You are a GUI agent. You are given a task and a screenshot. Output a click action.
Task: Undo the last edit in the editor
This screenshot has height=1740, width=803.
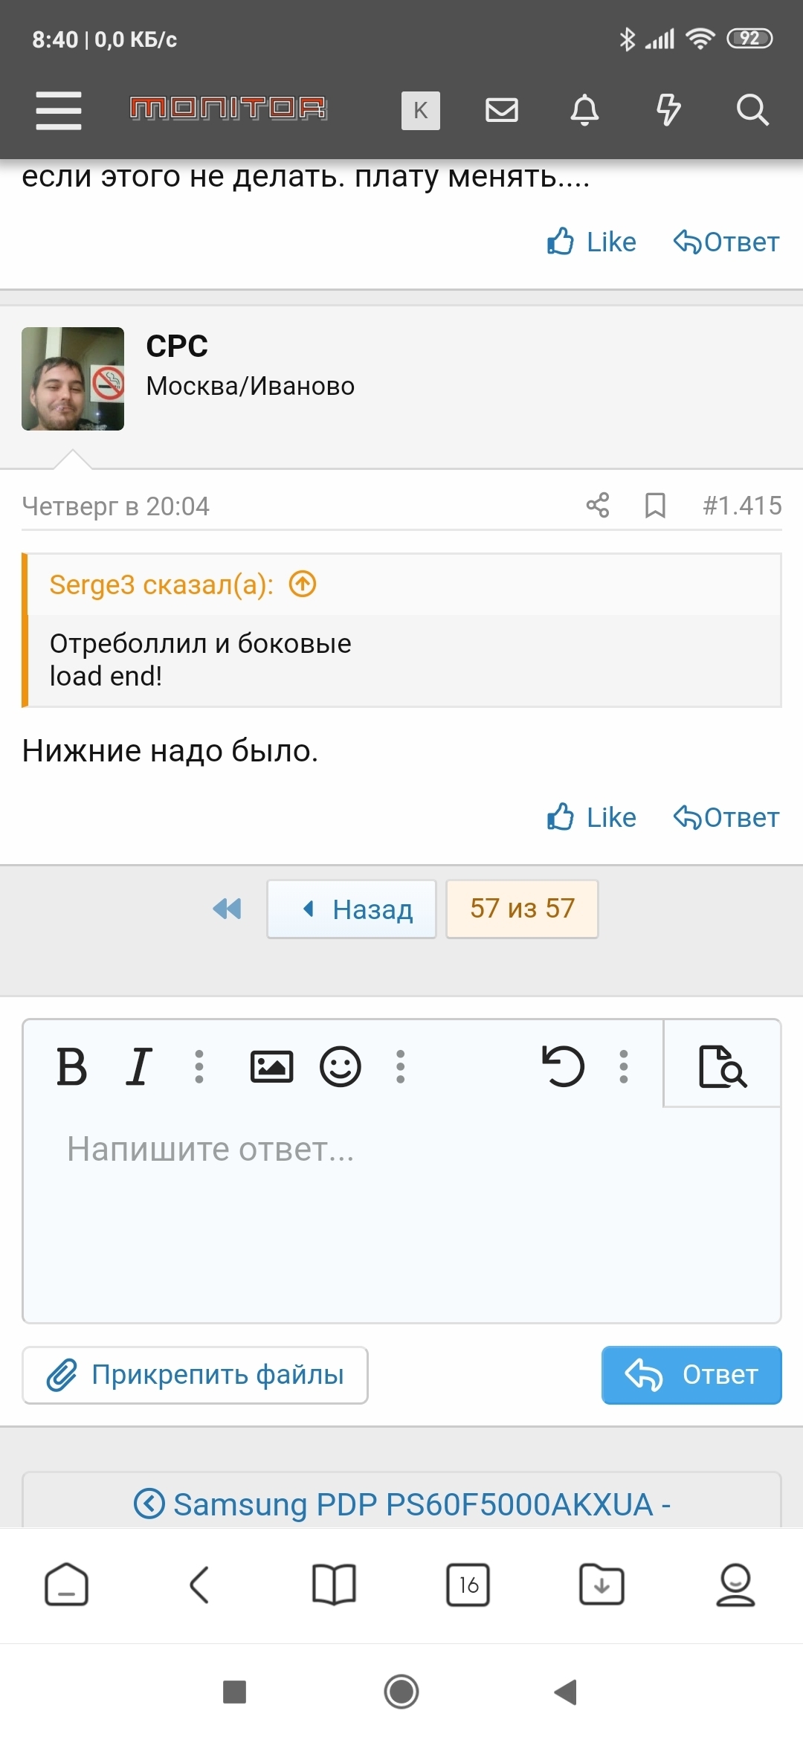(x=563, y=1067)
